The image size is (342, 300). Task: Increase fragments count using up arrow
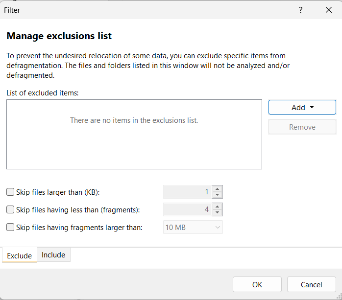(218, 207)
